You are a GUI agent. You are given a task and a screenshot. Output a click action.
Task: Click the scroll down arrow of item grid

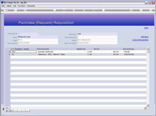(x=148, y=105)
